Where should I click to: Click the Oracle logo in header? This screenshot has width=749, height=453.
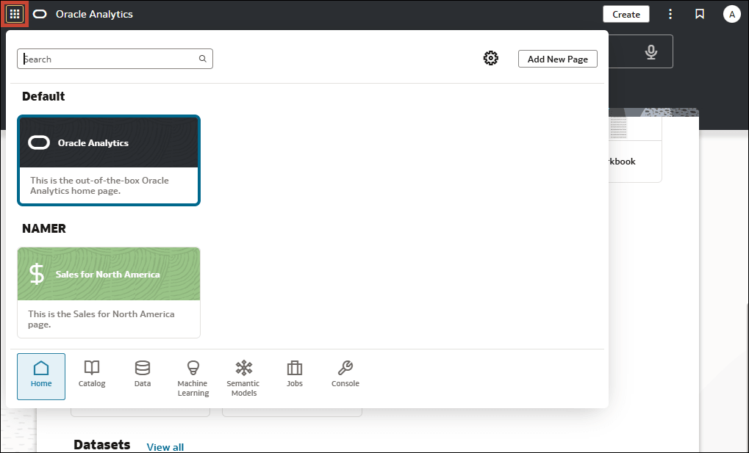click(x=40, y=15)
